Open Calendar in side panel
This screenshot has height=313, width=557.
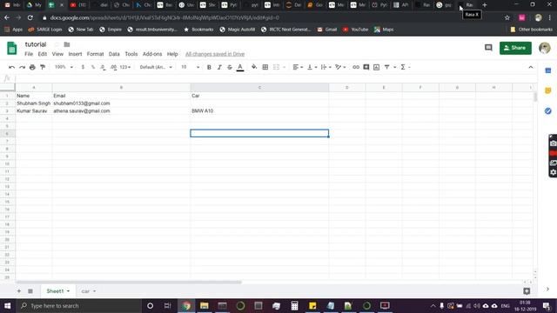click(548, 70)
